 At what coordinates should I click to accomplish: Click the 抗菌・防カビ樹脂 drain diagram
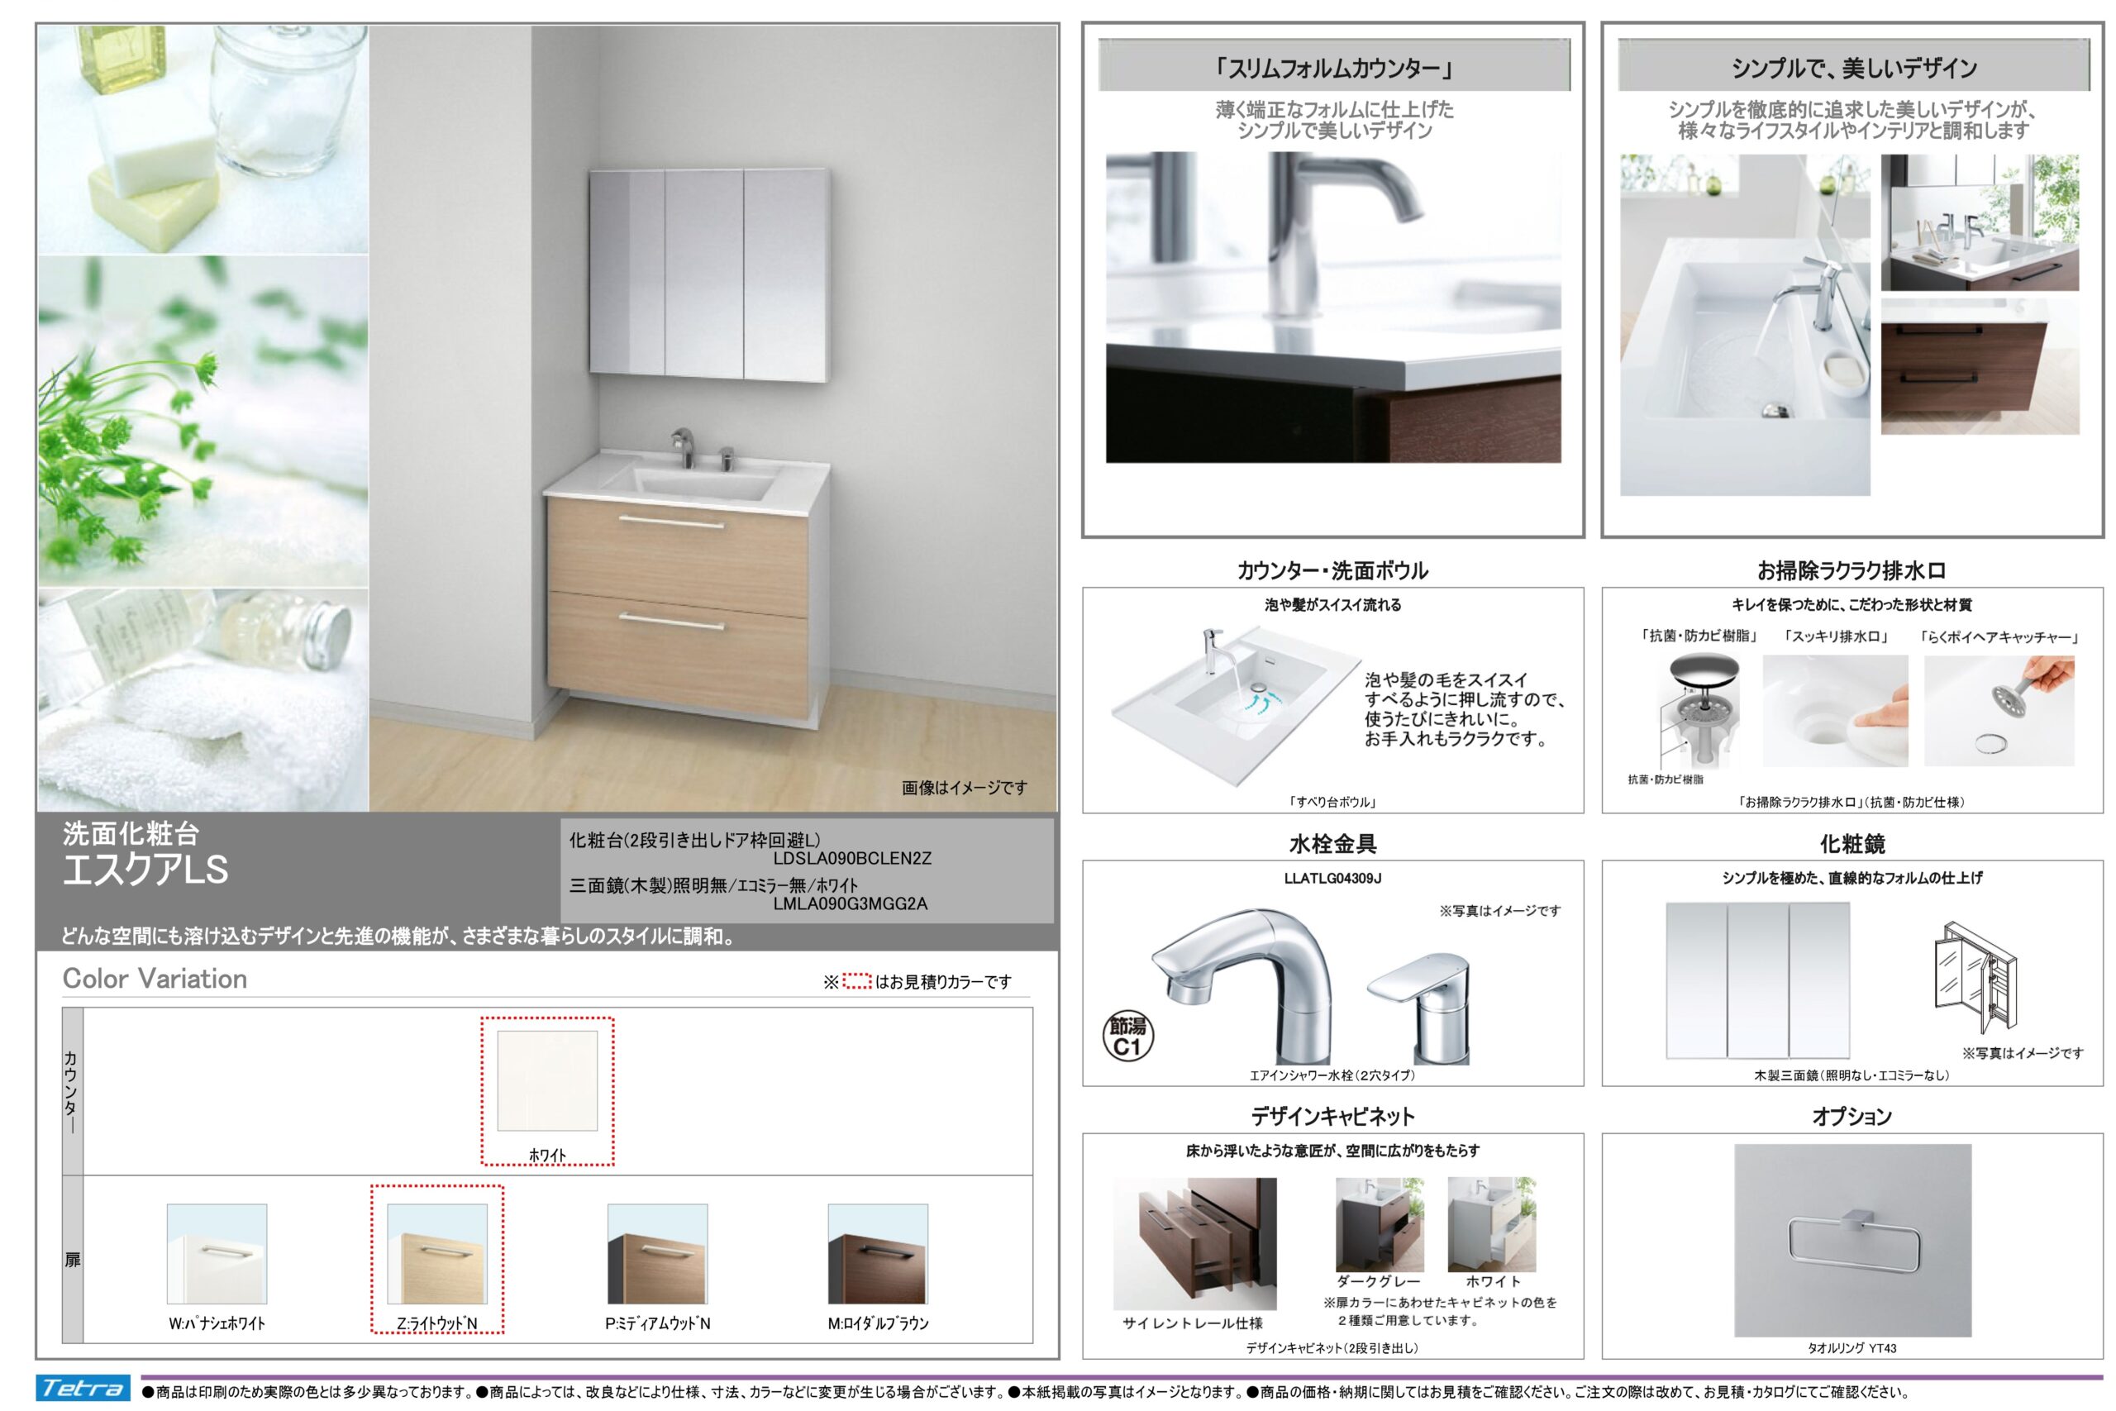1697,711
